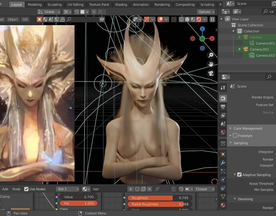Screen dimensions: 276x216
Task: Add a new workspace with plus button
Action: point(220,5)
